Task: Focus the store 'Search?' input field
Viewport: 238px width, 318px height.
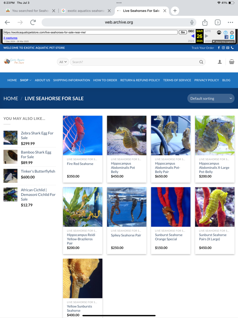Action: pyautogui.click(x=135, y=62)
